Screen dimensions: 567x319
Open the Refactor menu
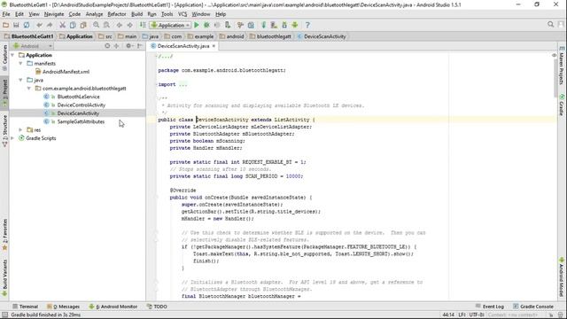[117, 14]
